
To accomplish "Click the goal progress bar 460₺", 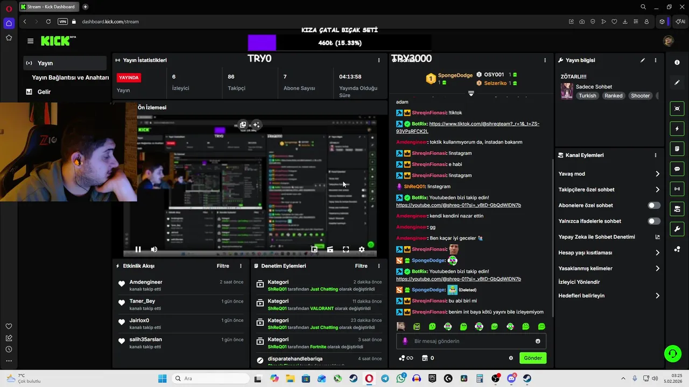I will (340, 43).
